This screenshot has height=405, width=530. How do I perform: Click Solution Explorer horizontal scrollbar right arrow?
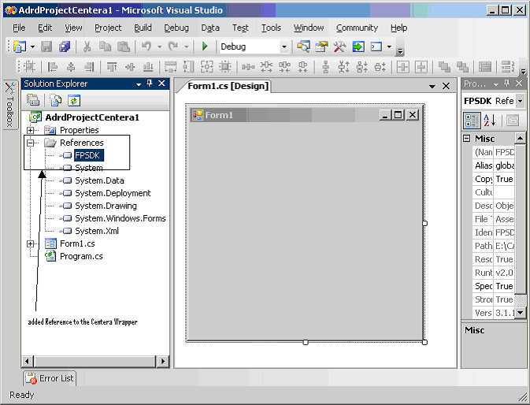click(163, 361)
